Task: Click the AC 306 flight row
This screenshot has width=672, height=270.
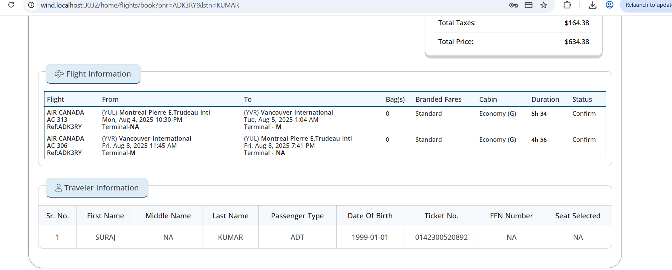Action: pos(325,146)
